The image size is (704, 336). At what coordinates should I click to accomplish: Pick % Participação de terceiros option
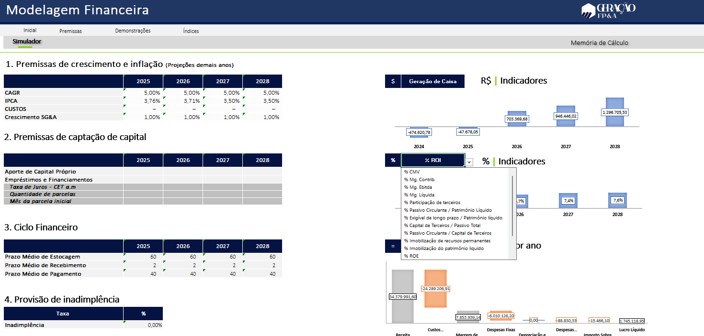432,202
